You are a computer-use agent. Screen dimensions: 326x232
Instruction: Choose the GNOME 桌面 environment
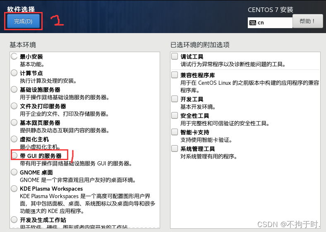(x=14, y=172)
